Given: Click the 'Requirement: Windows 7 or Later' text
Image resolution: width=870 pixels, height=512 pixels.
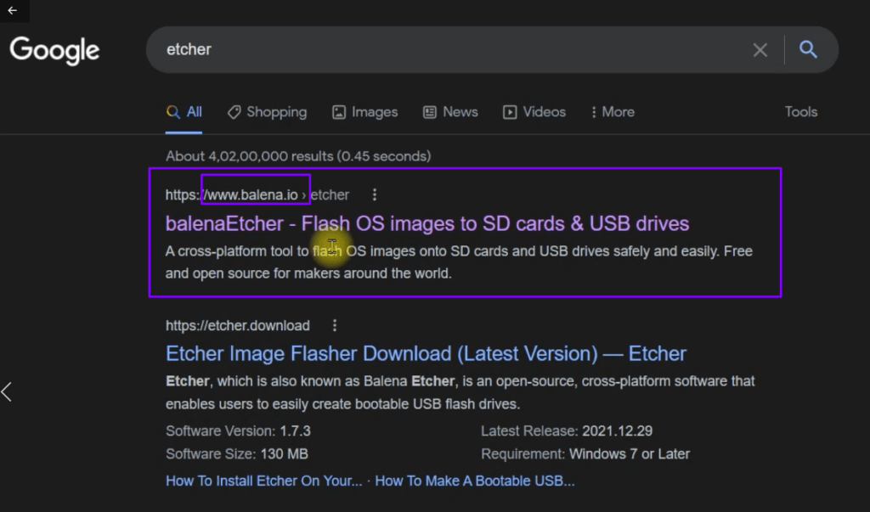Looking at the screenshot, I should (585, 454).
